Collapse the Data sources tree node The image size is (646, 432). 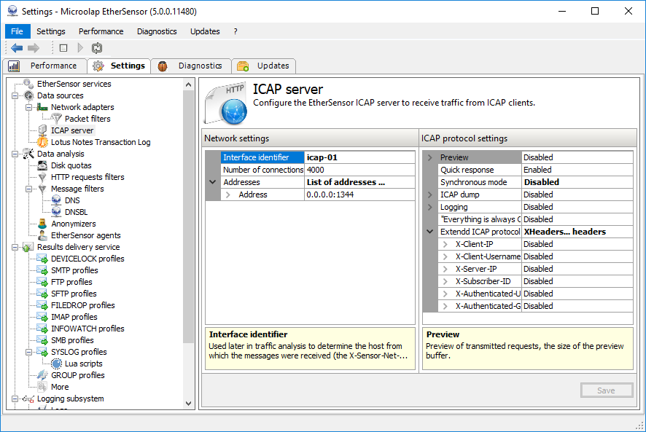click(15, 95)
